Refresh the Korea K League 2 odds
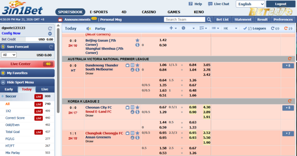 [290, 101]
